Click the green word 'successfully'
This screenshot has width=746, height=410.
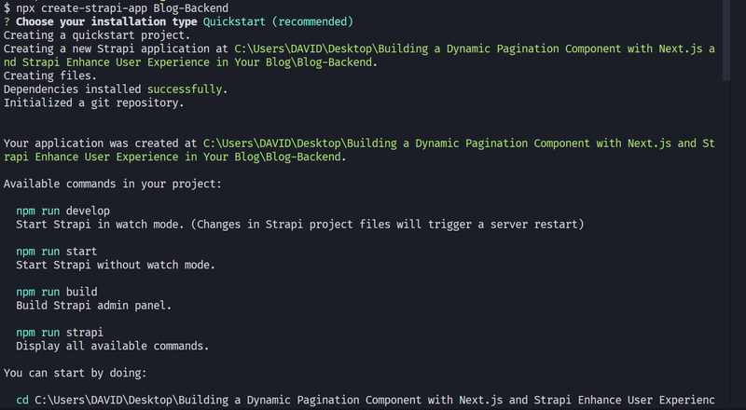[185, 89]
